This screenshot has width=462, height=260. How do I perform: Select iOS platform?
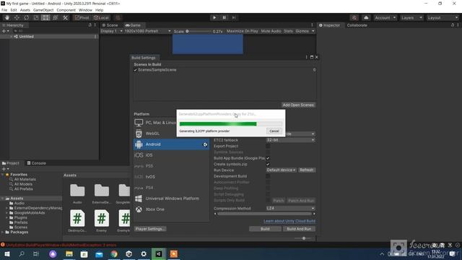pyautogui.click(x=171, y=155)
